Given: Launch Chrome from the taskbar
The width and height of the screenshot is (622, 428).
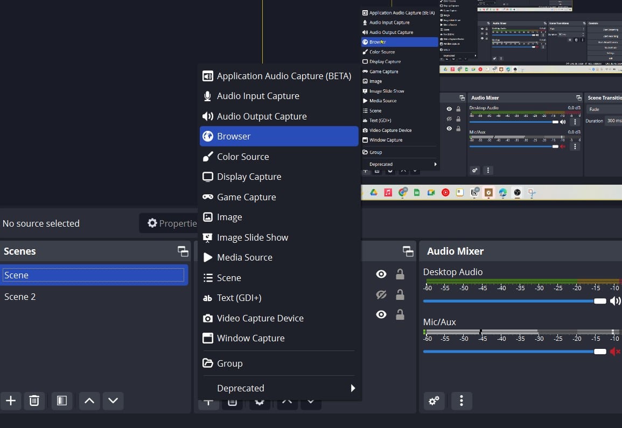Looking at the screenshot, I should (402, 192).
